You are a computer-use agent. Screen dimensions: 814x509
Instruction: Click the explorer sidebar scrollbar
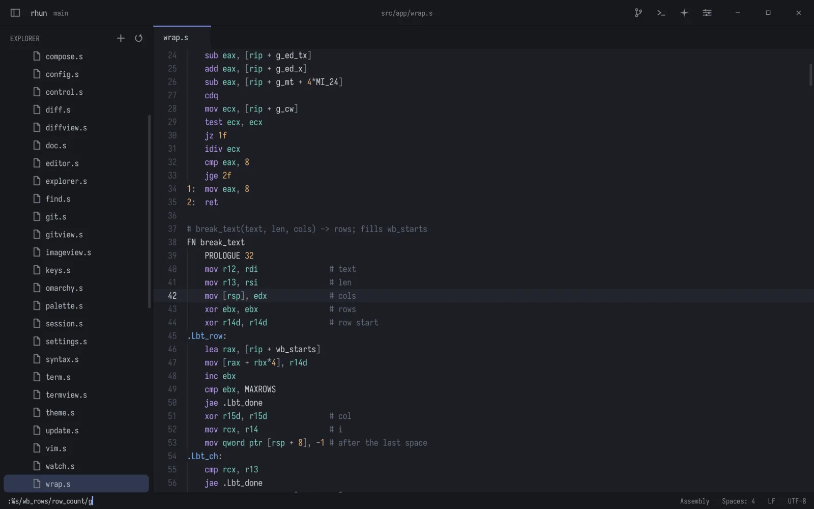(150, 211)
